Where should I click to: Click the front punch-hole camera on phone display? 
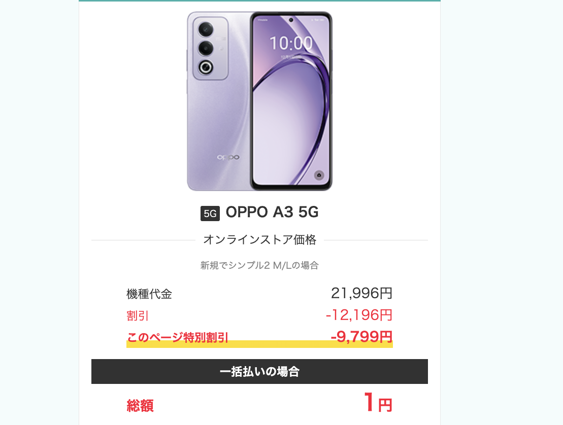[x=291, y=20]
